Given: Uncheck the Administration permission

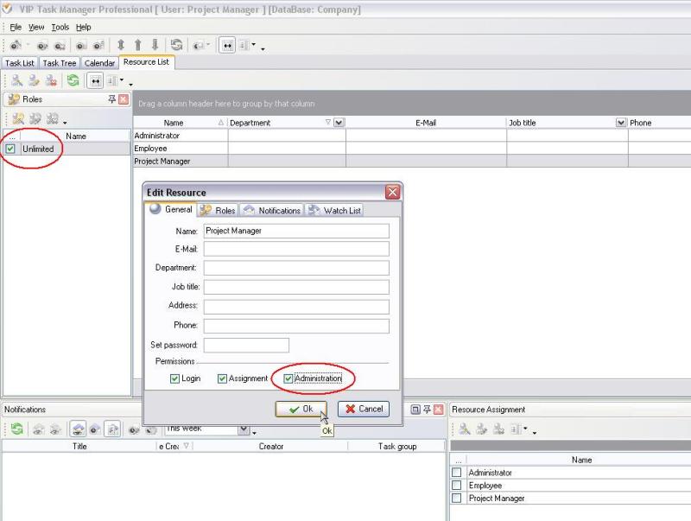Looking at the screenshot, I should tap(288, 378).
